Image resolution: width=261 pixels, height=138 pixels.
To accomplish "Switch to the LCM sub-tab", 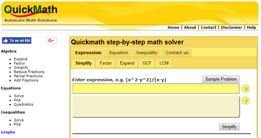I will (x=164, y=63).
